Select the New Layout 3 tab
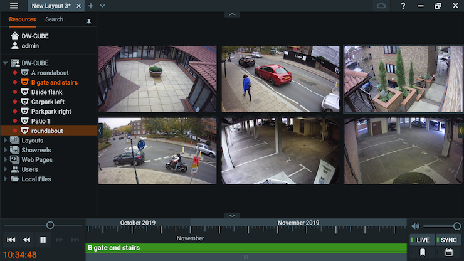The height and width of the screenshot is (261, 464). point(52,6)
